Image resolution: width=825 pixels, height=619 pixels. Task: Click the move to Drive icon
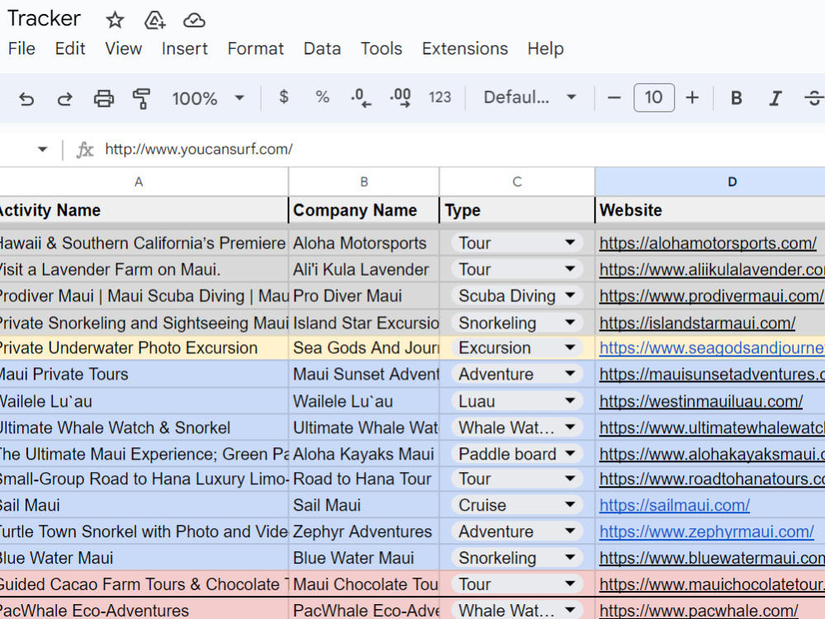click(x=155, y=21)
